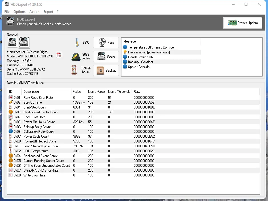Viewport: 268px width, 201px height.
Task: Click the Off-line Scan Uncorrectable Count warning icon
Action: pyautogui.click(x=11, y=165)
